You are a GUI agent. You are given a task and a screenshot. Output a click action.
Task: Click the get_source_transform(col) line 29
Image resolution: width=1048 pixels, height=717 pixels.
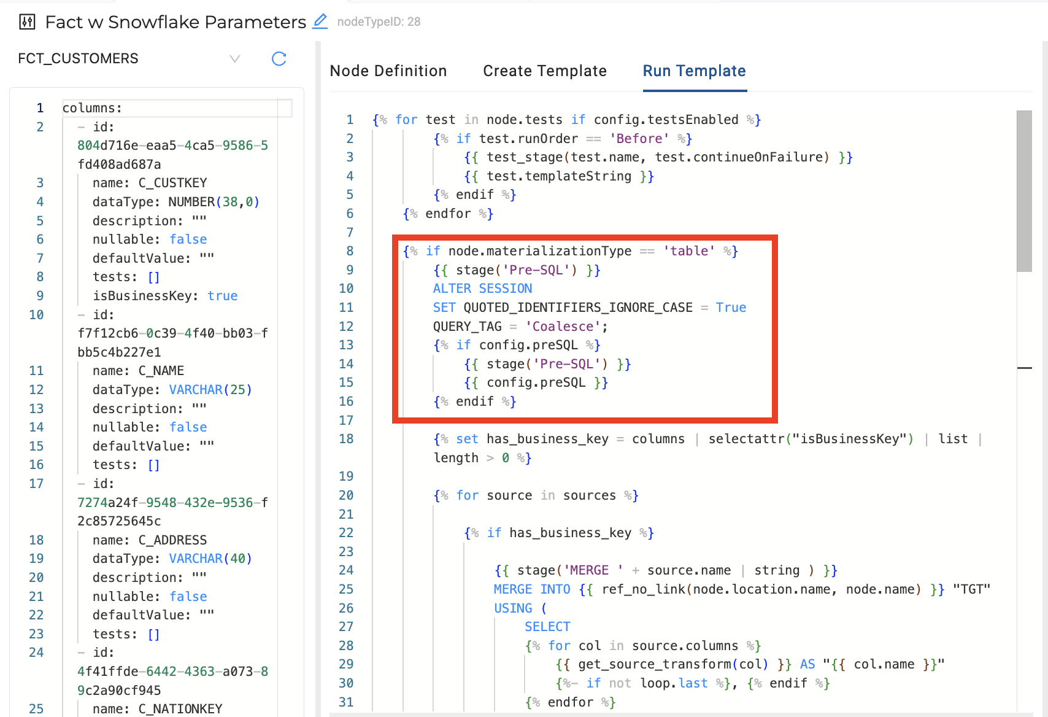[750, 664]
